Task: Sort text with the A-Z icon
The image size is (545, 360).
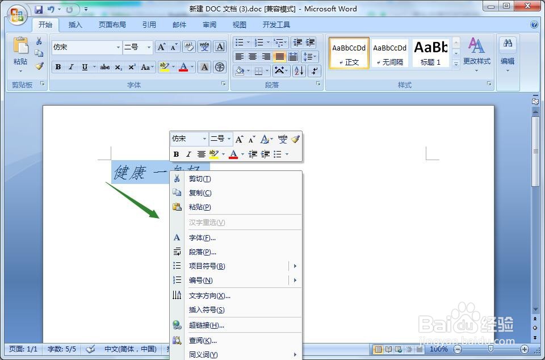Action: pyautogui.click(x=299, y=71)
